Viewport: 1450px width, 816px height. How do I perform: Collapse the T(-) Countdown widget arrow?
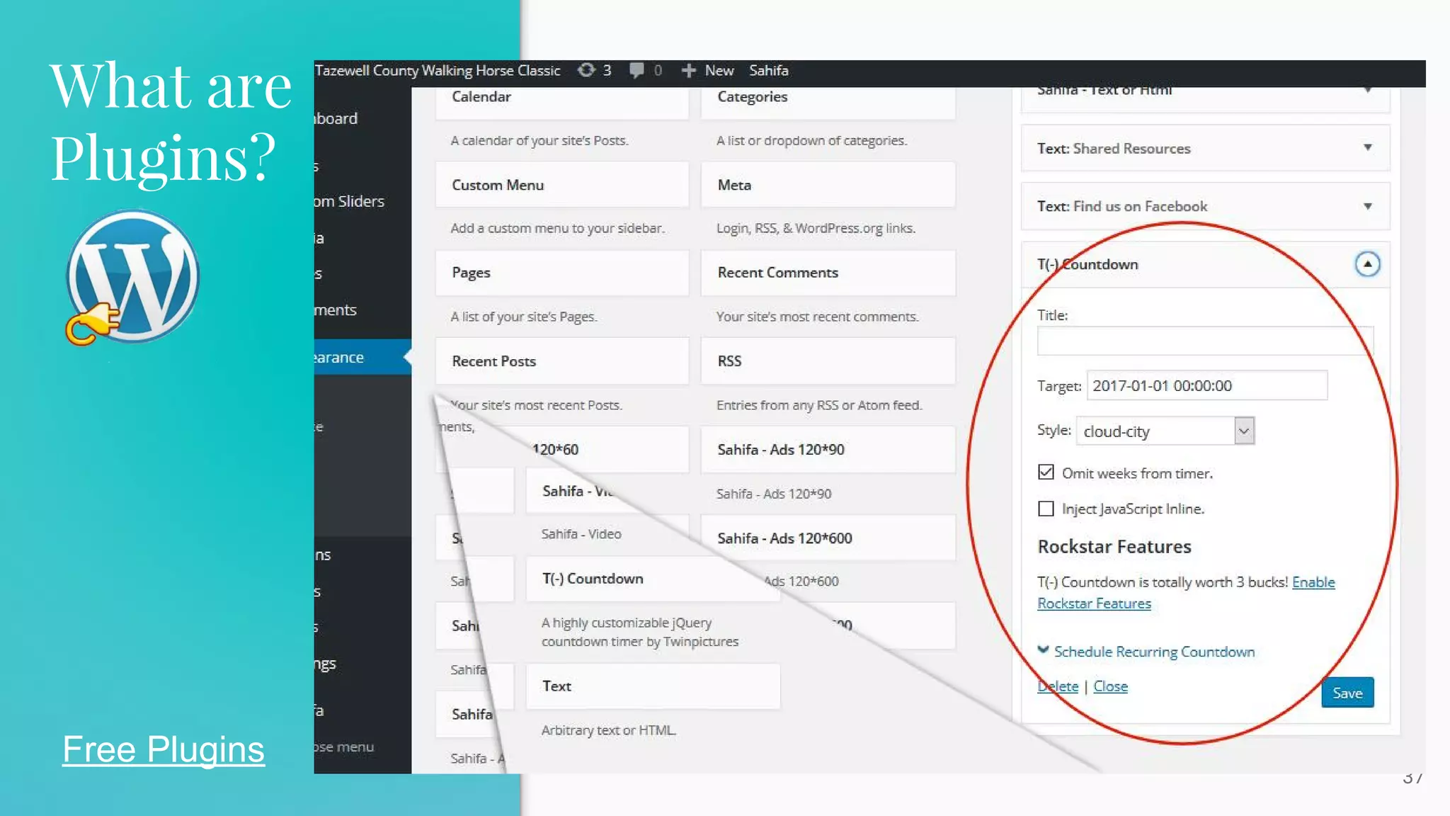click(x=1367, y=264)
